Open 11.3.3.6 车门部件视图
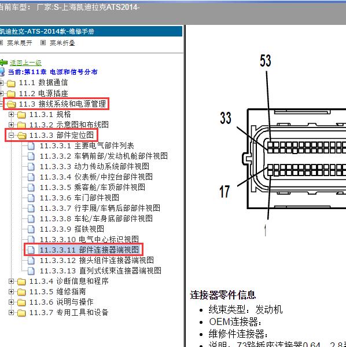The width and height of the screenshot is (346, 347). click(x=79, y=198)
